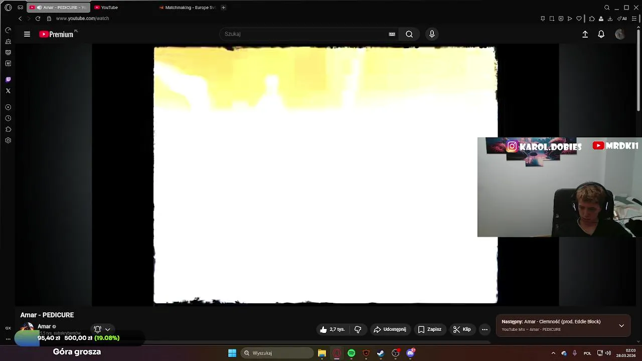This screenshot has height=361, width=642.
Task: Open the Opera main menu logo
Action: 8,8
